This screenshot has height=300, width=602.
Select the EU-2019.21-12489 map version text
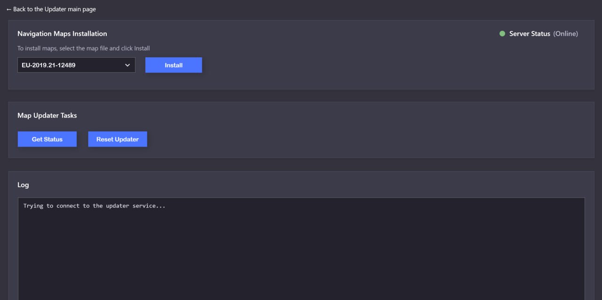pyautogui.click(x=48, y=65)
